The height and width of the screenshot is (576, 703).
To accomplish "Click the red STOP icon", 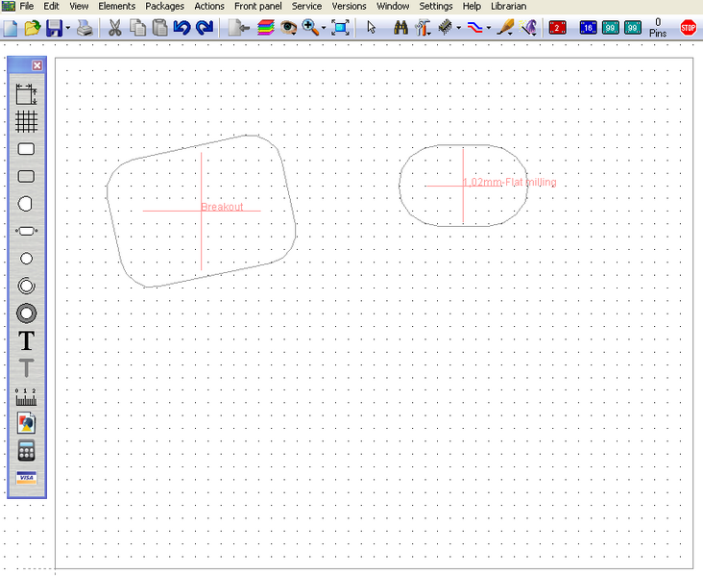I will pos(688,27).
